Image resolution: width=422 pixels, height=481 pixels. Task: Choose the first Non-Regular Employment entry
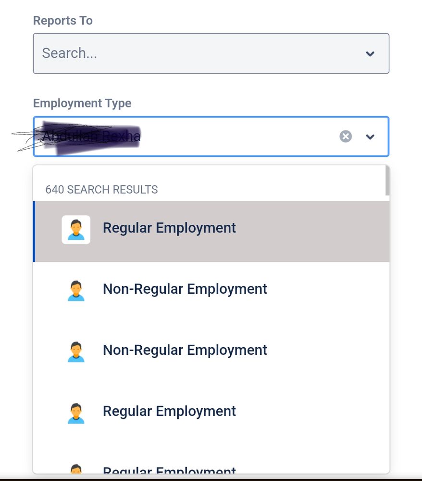click(211, 289)
